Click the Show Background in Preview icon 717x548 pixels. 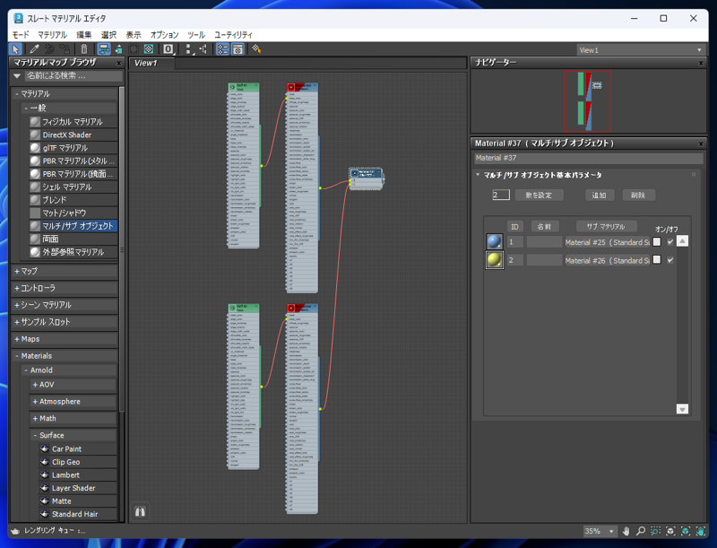click(x=149, y=49)
